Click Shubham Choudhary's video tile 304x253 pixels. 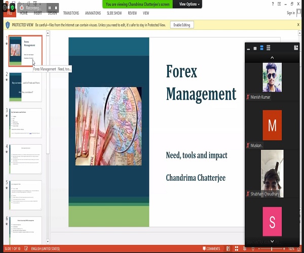[x=272, y=174]
